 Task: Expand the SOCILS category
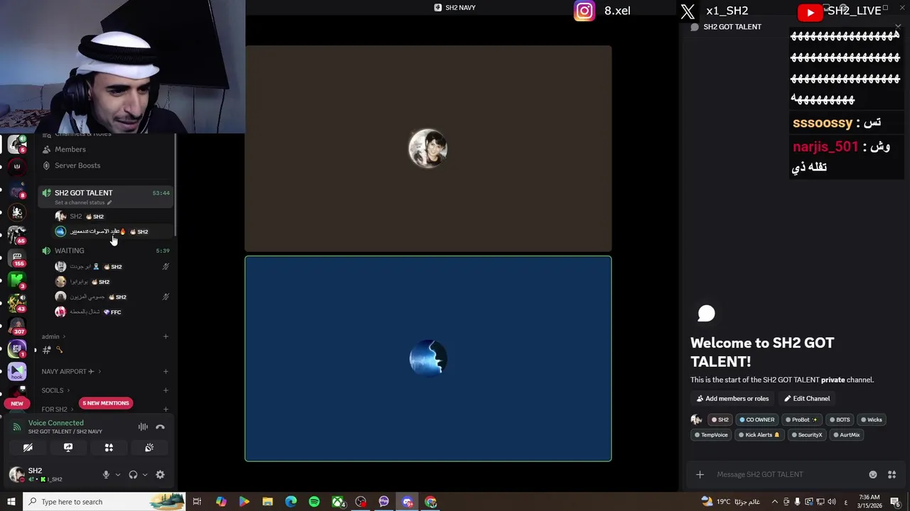[55, 390]
